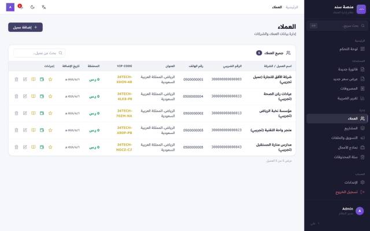Click phone number 0500000005
370x231 pixels.
click(193, 147)
